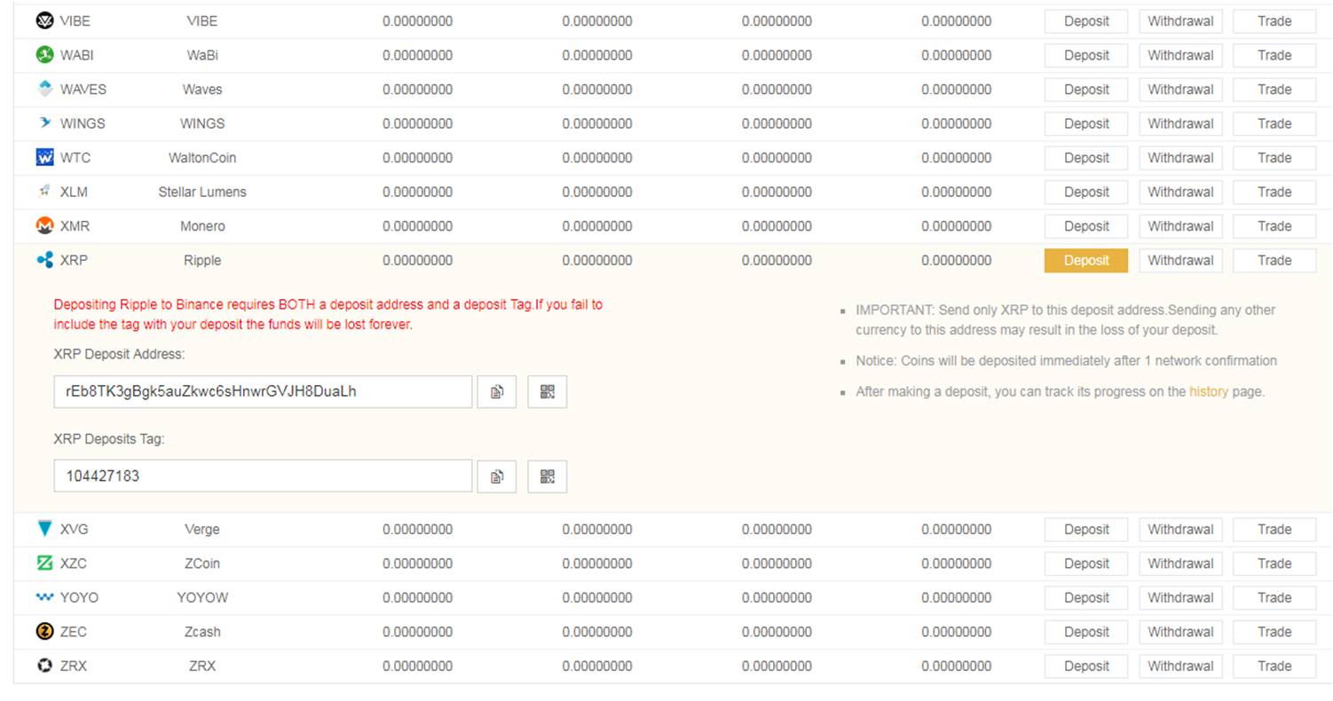Deposit WTC WaltonCoin
This screenshot has height=701, width=1333.
click(x=1086, y=158)
